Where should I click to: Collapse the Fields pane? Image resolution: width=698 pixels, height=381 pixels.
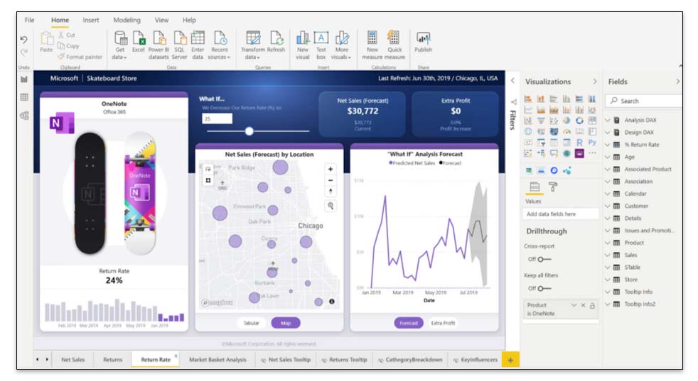tap(677, 82)
